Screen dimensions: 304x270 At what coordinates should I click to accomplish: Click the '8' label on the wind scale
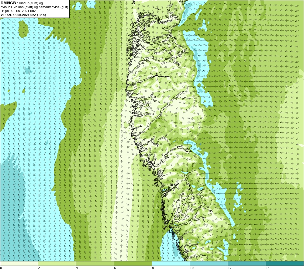click(153, 268)
